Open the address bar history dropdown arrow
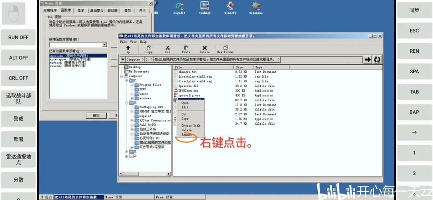The width and height of the screenshot is (433, 200). click(x=123, y=60)
